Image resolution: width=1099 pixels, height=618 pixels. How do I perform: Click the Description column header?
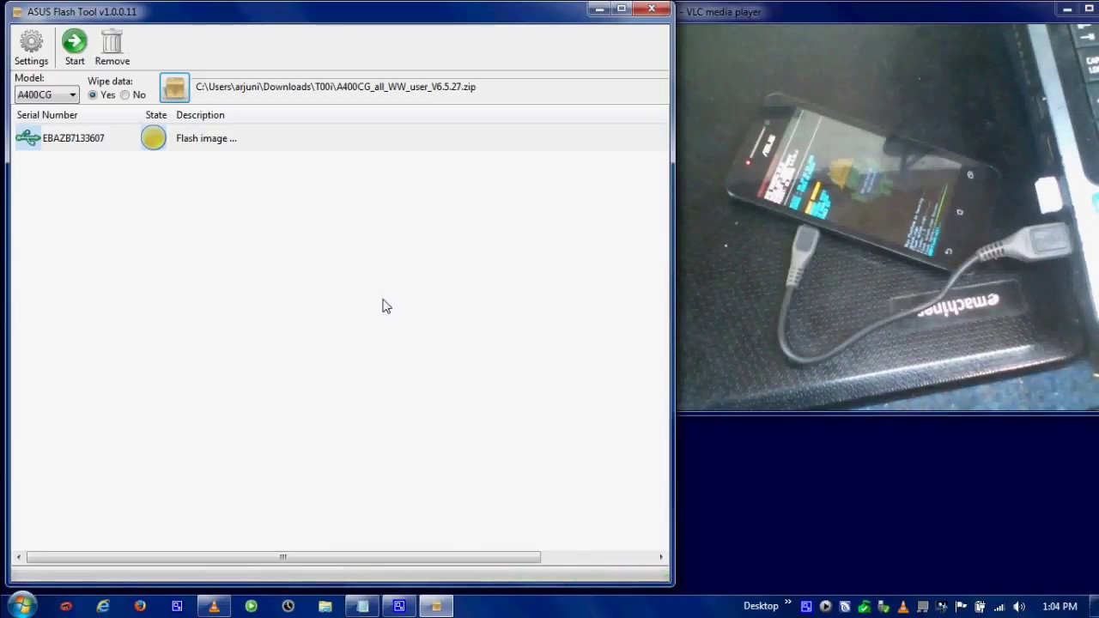pos(200,115)
